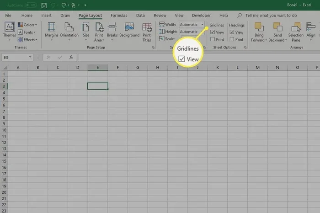The width and height of the screenshot is (320, 213).
Task: Switch to the Data tab
Action: [140, 16]
